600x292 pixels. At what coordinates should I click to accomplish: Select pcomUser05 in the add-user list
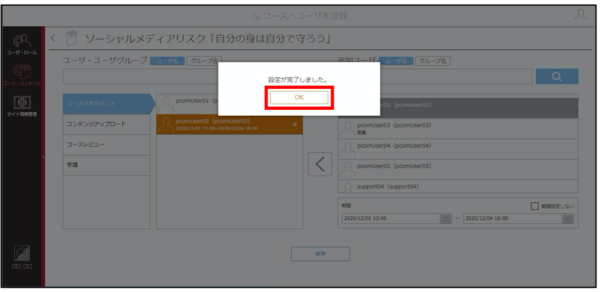(x=458, y=169)
